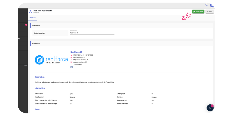Viewport: 233px width, 116px height.
Task: Click the Realforce IT company name
Action: 76,52
